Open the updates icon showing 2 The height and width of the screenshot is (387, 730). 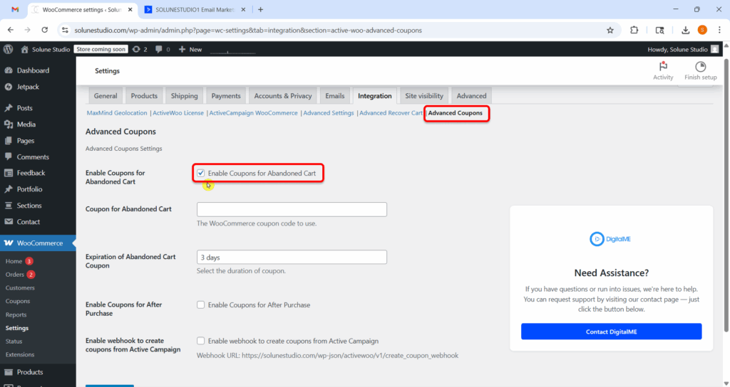tap(140, 49)
